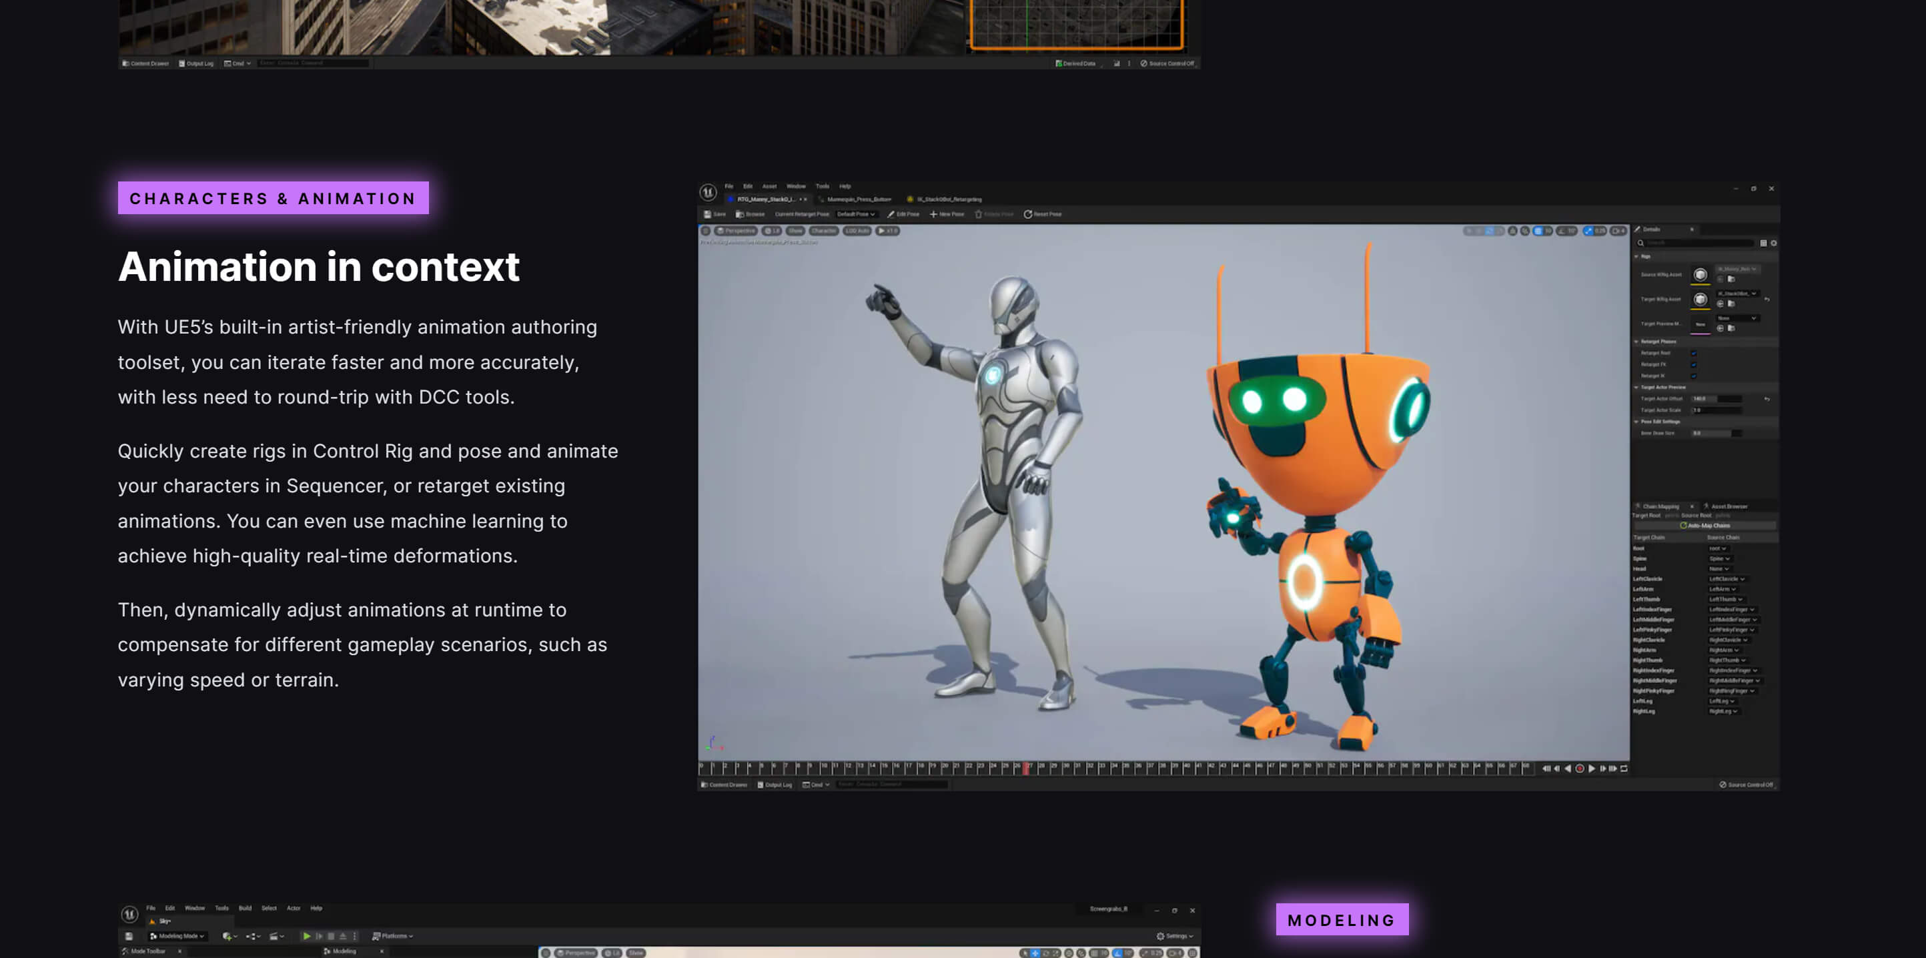Open the Default Pose dropdown
This screenshot has width=1926, height=958.
[x=855, y=214]
